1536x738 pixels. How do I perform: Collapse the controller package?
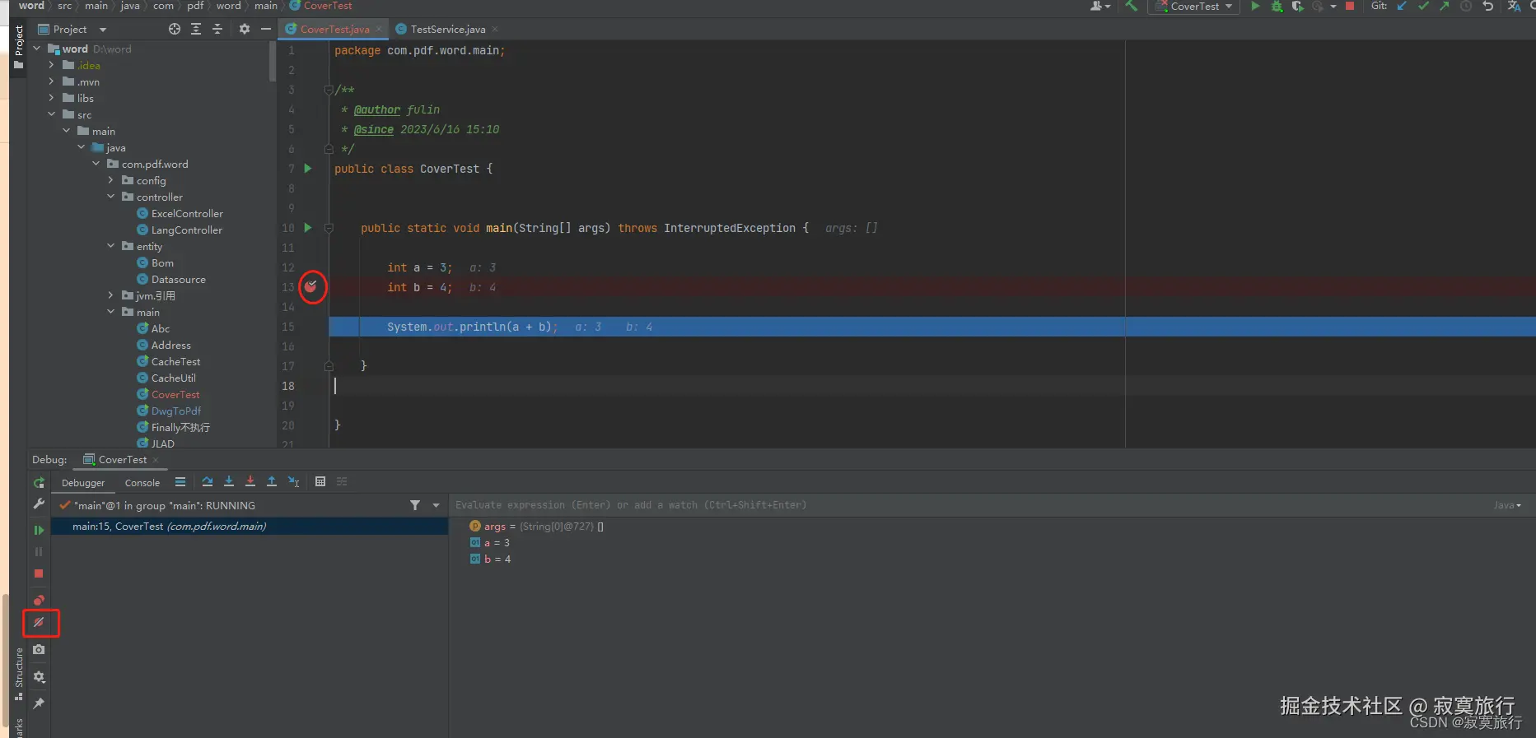(x=110, y=197)
